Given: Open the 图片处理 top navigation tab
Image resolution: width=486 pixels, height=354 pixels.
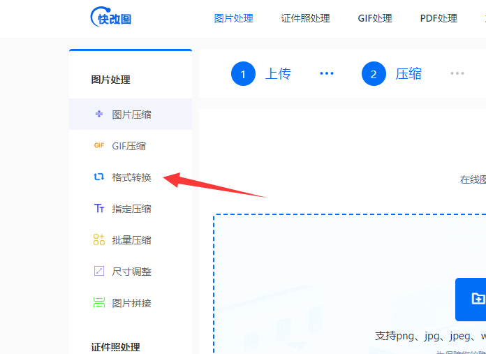Looking at the screenshot, I should [234, 18].
